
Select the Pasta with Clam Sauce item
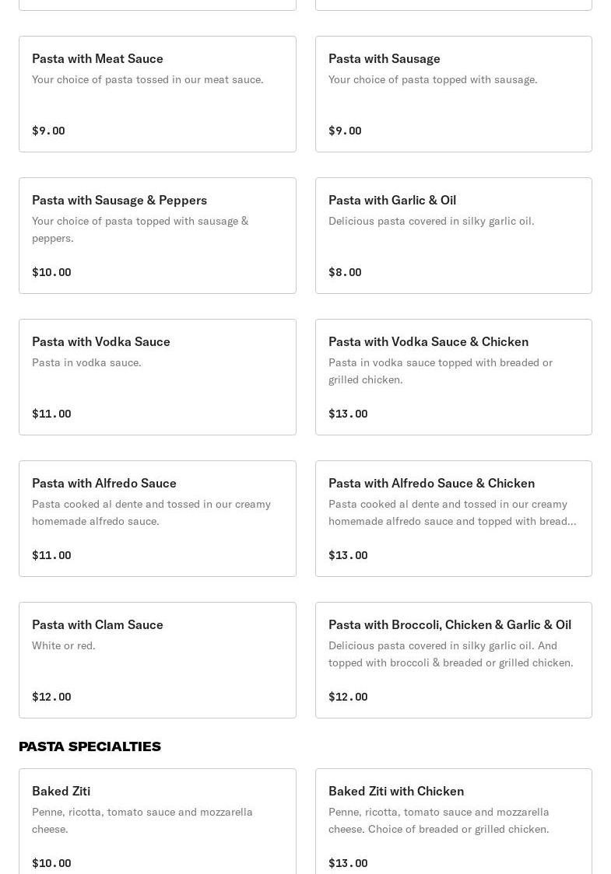(157, 660)
